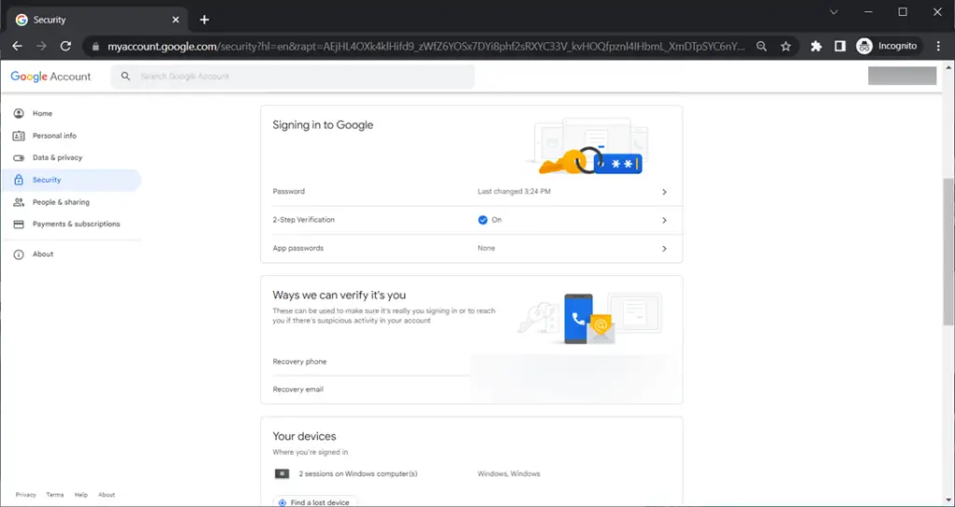The width and height of the screenshot is (955, 507).
Task: Click the 2-Step Verification On checkmark
Action: (483, 220)
